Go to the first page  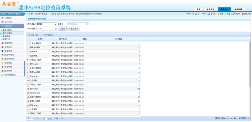point(37,119)
